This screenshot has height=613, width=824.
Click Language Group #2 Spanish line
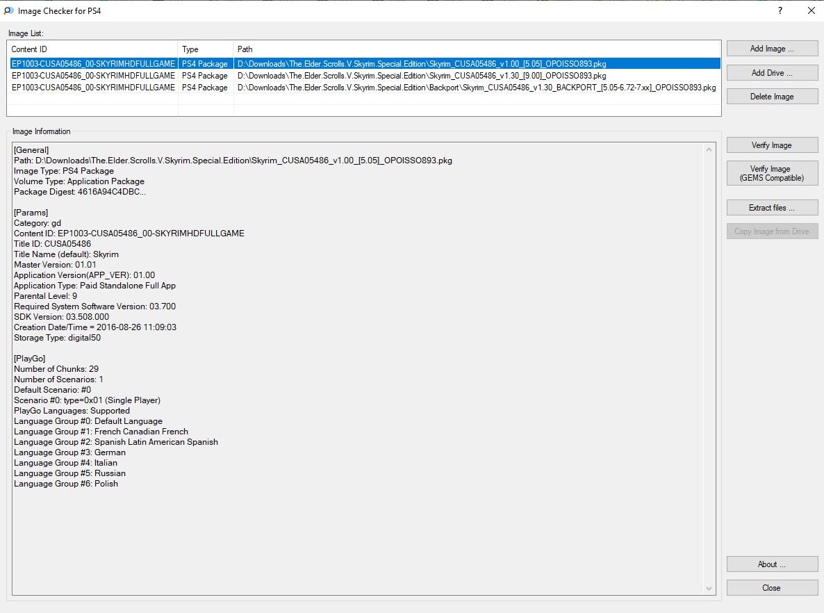[116, 442]
